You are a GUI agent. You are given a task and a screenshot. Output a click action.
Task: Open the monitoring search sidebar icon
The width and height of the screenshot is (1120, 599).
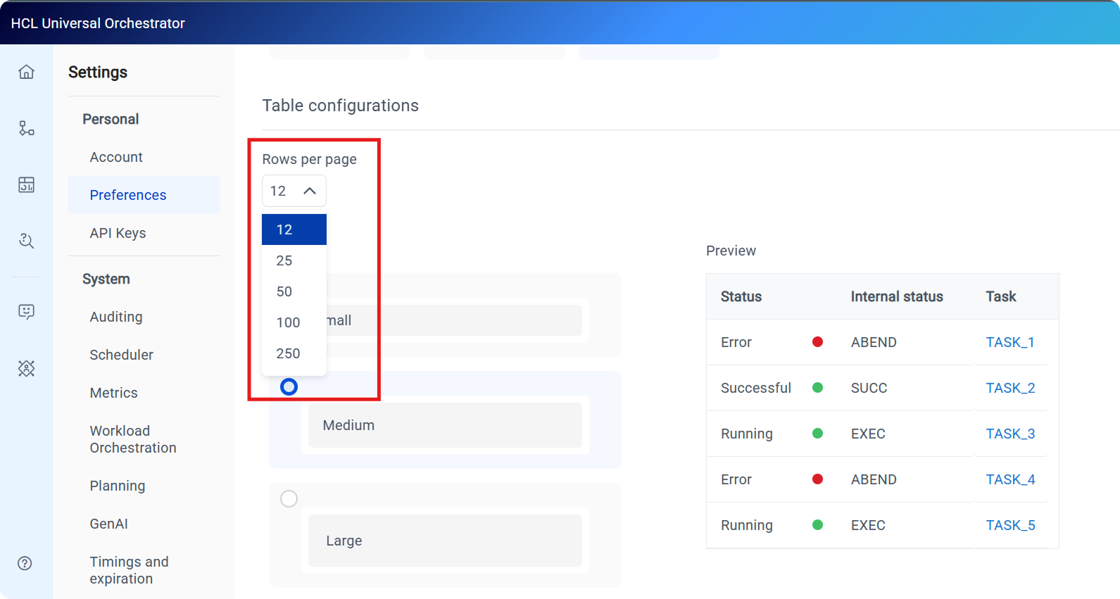[x=26, y=241]
